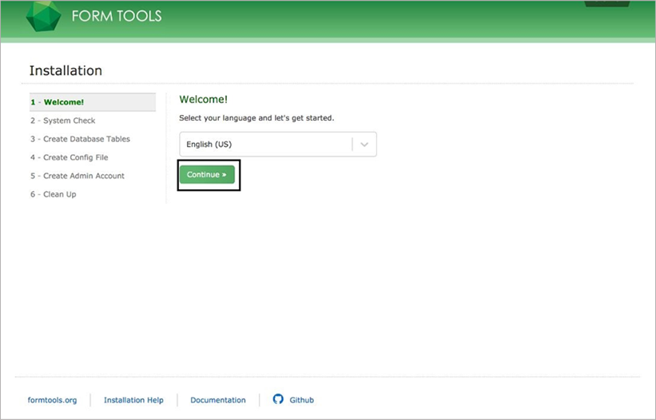The image size is (656, 420).
Task: Click the 'Select your language' instruction text
Action: [256, 118]
